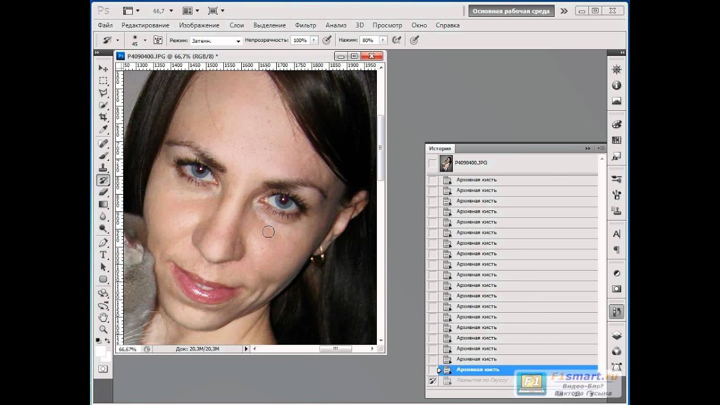Enable airbrush mode next to flow
This screenshot has height=405, width=720.
[x=397, y=40]
